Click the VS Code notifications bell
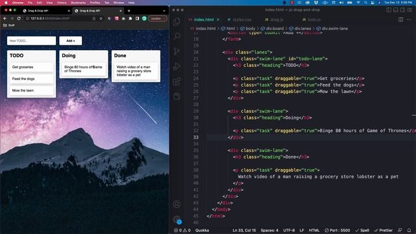The width and height of the screenshot is (416, 234). pos(409,230)
